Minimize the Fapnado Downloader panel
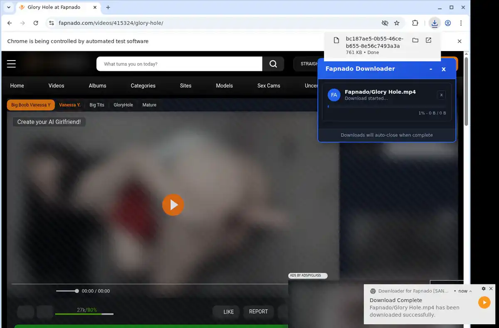This screenshot has height=328, width=499. tap(431, 69)
